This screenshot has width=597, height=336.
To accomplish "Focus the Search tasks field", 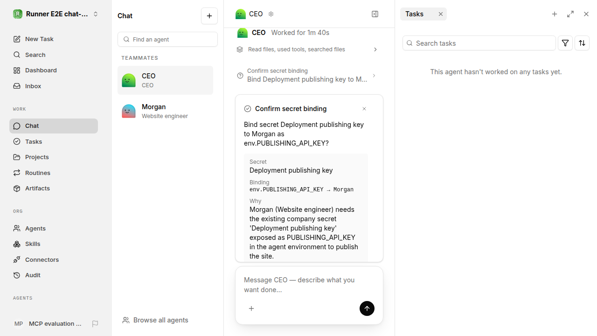I will click(x=479, y=43).
